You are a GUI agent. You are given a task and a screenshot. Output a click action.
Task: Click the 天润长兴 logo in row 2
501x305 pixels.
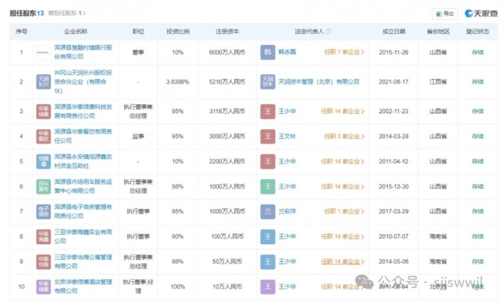pyautogui.click(x=43, y=82)
